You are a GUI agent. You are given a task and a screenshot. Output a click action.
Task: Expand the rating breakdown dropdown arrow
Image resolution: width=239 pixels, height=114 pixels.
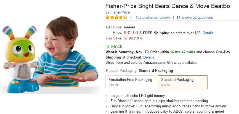click(x=131, y=17)
